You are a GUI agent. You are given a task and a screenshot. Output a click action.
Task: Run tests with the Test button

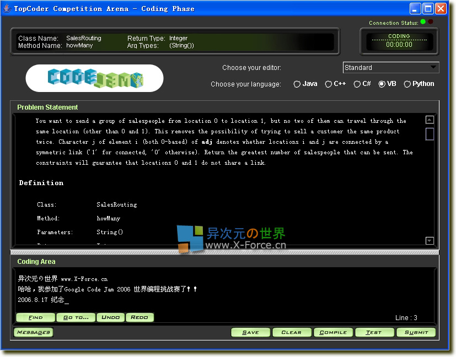point(374,332)
